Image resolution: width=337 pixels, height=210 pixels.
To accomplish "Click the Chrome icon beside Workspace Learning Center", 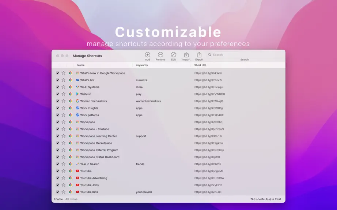I will point(71,136).
